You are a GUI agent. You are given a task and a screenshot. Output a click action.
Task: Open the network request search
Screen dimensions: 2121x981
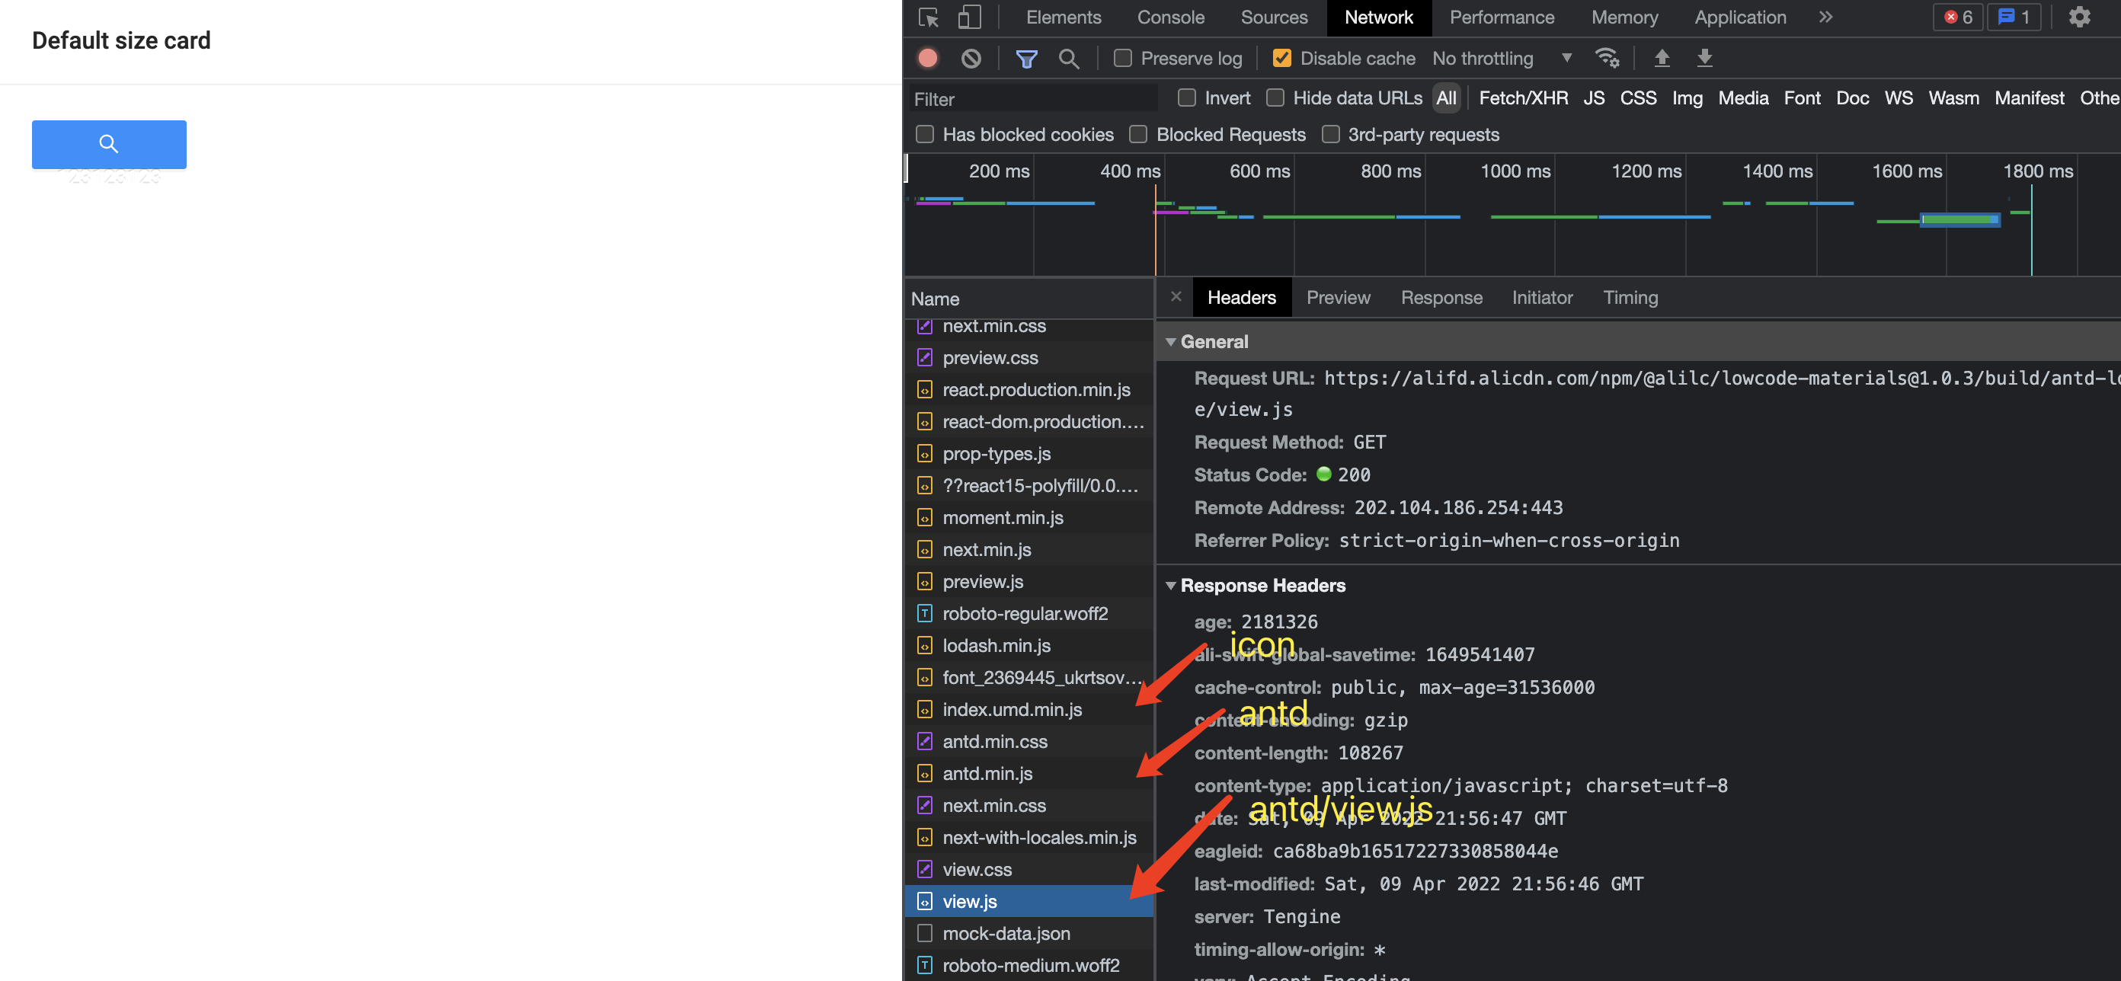tap(1070, 59)
